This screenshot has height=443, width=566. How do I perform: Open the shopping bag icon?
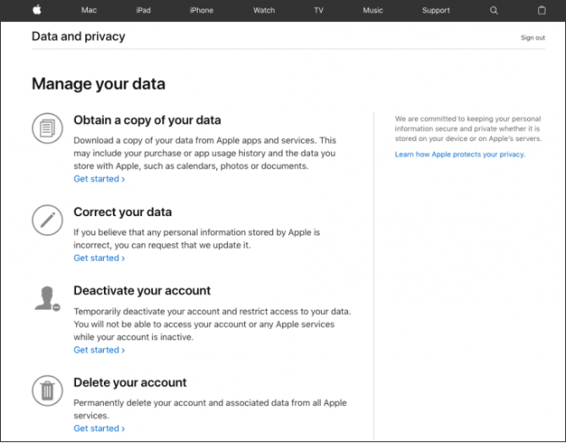(x=542, y=10)
